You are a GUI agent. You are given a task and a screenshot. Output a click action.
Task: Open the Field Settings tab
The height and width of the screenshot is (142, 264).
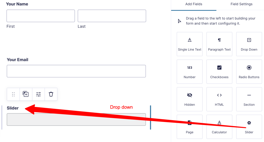coord(241,4)
